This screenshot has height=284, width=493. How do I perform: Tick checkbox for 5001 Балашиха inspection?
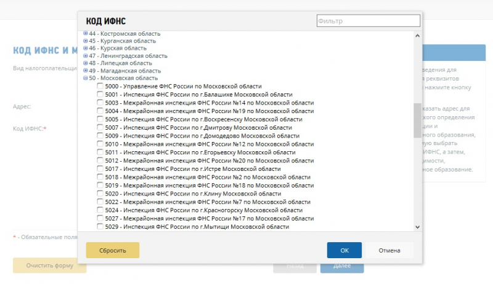point(100,95)
